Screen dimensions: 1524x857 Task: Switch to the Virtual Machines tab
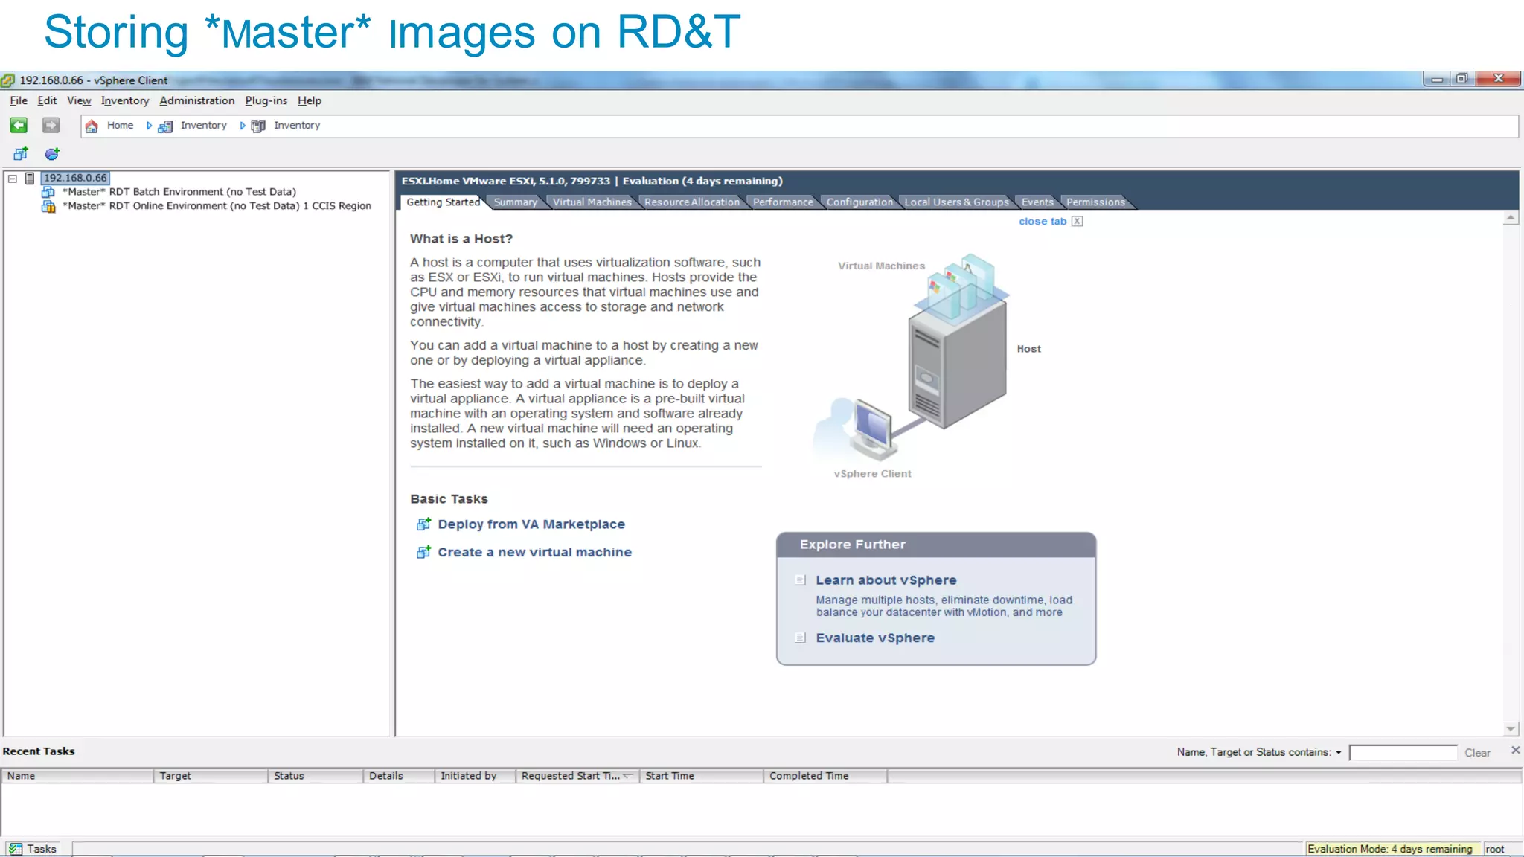(592, 202)
